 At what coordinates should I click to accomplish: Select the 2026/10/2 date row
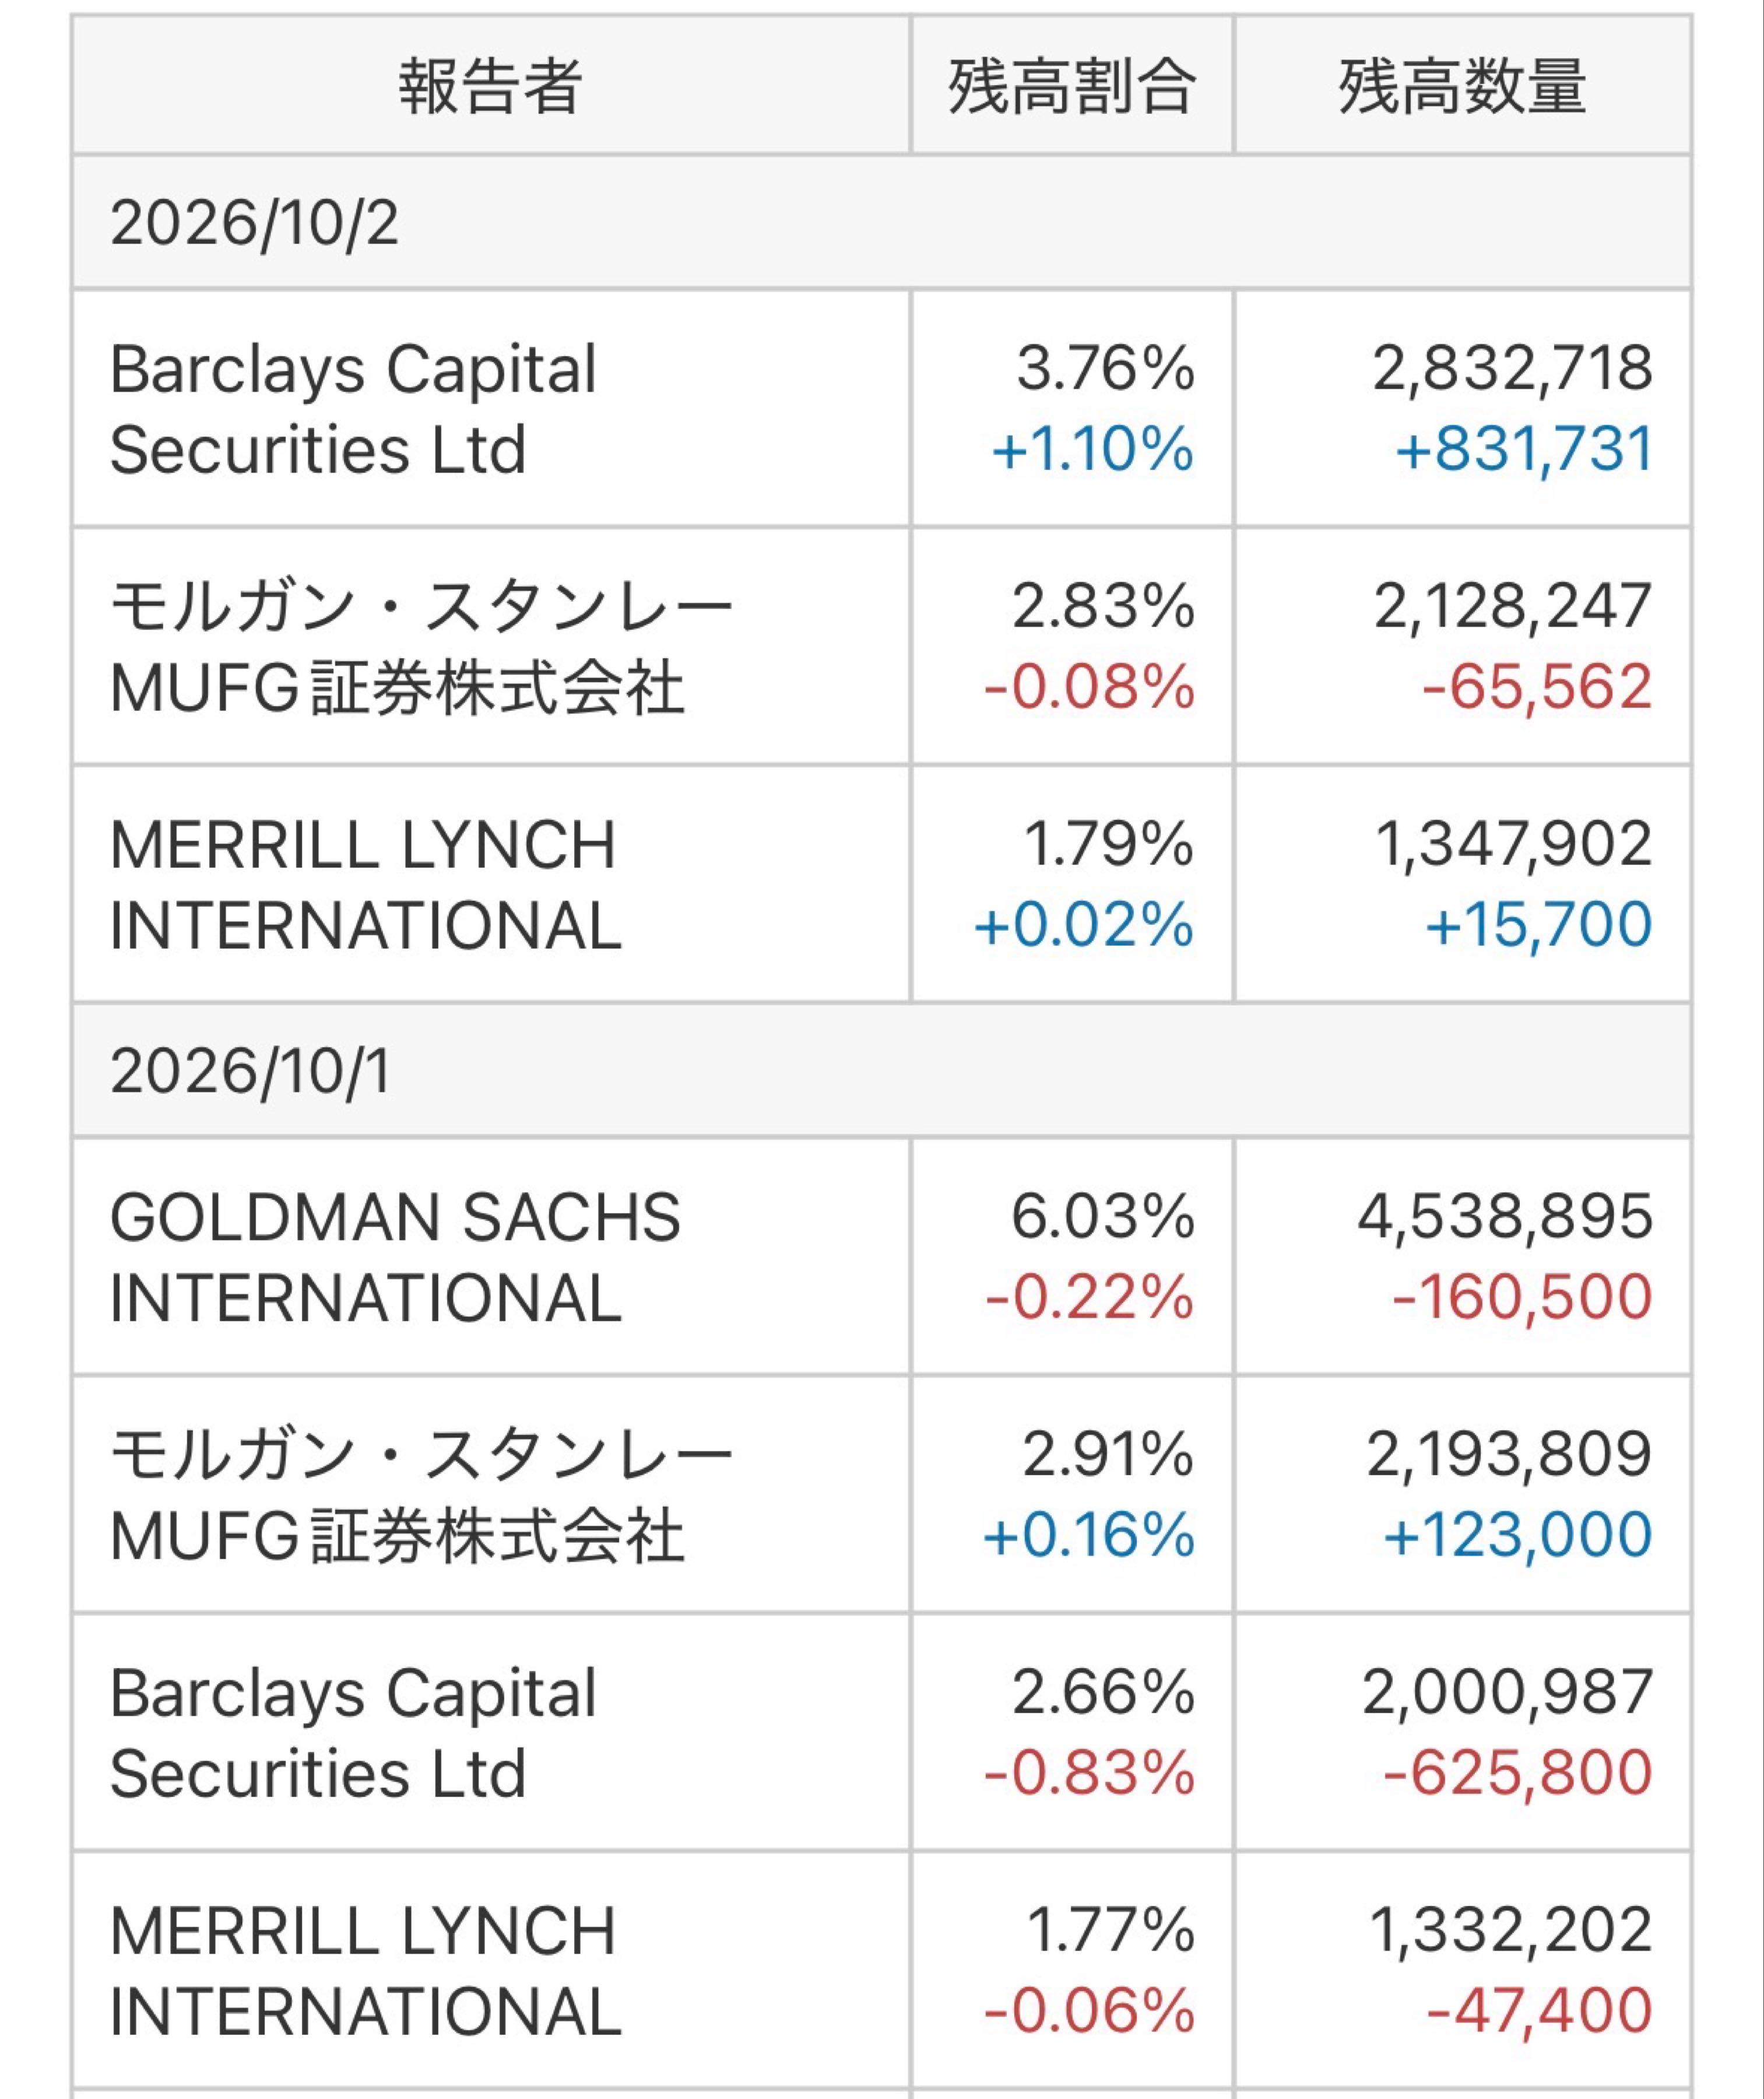(x=881, y=222)
